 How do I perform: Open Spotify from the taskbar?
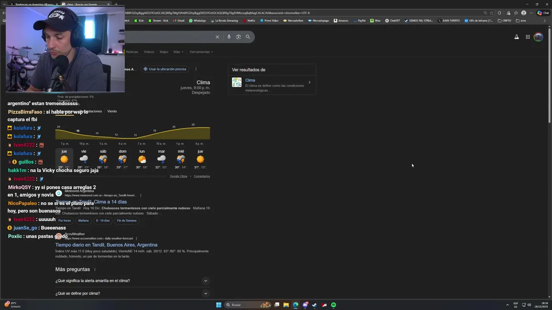click(333, 305)
